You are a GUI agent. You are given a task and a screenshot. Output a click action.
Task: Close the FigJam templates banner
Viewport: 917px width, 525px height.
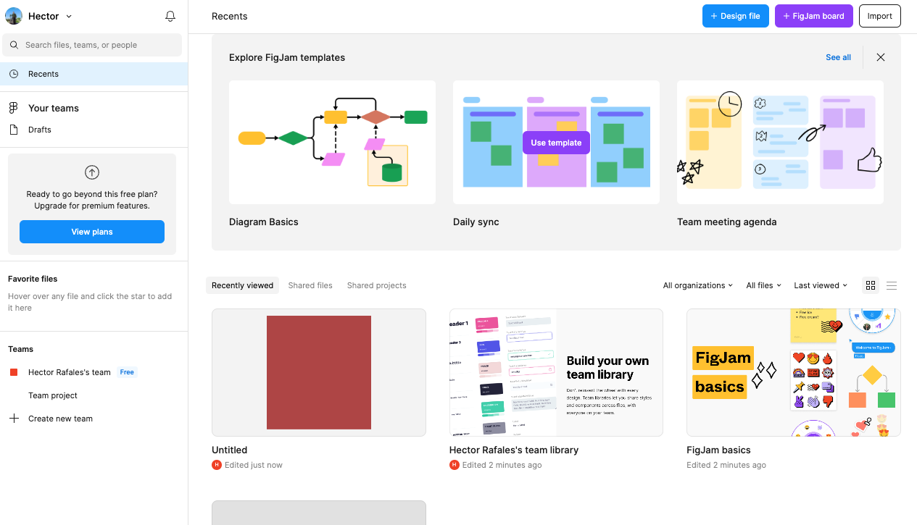click(880, 57)
